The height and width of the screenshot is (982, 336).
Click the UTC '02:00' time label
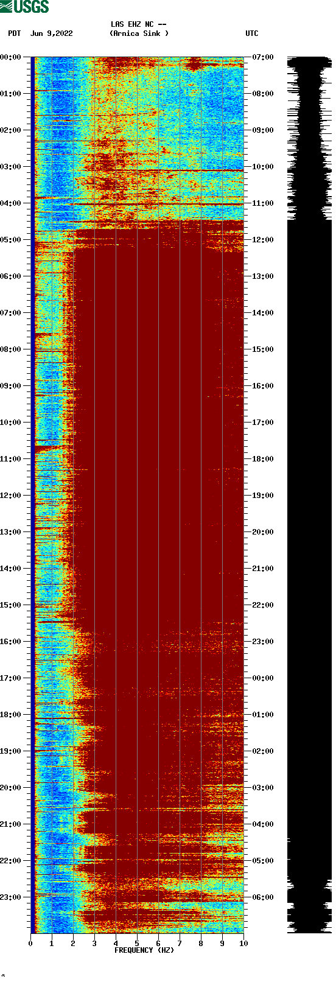coord(263,751)
